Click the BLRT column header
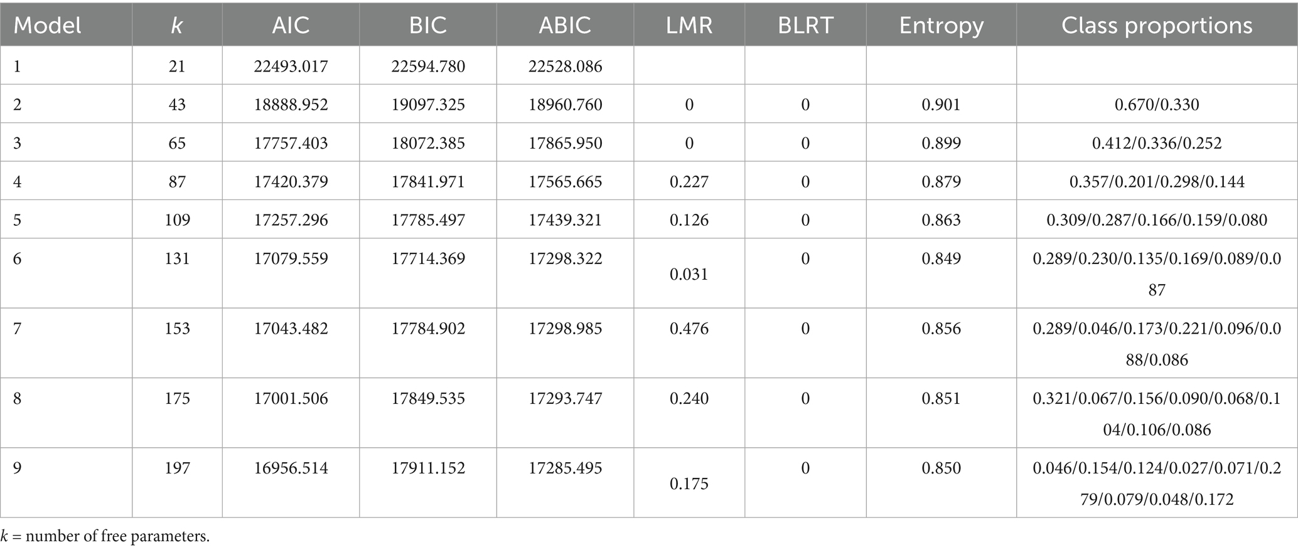1298x550 pixels. [x=805, y=26]
